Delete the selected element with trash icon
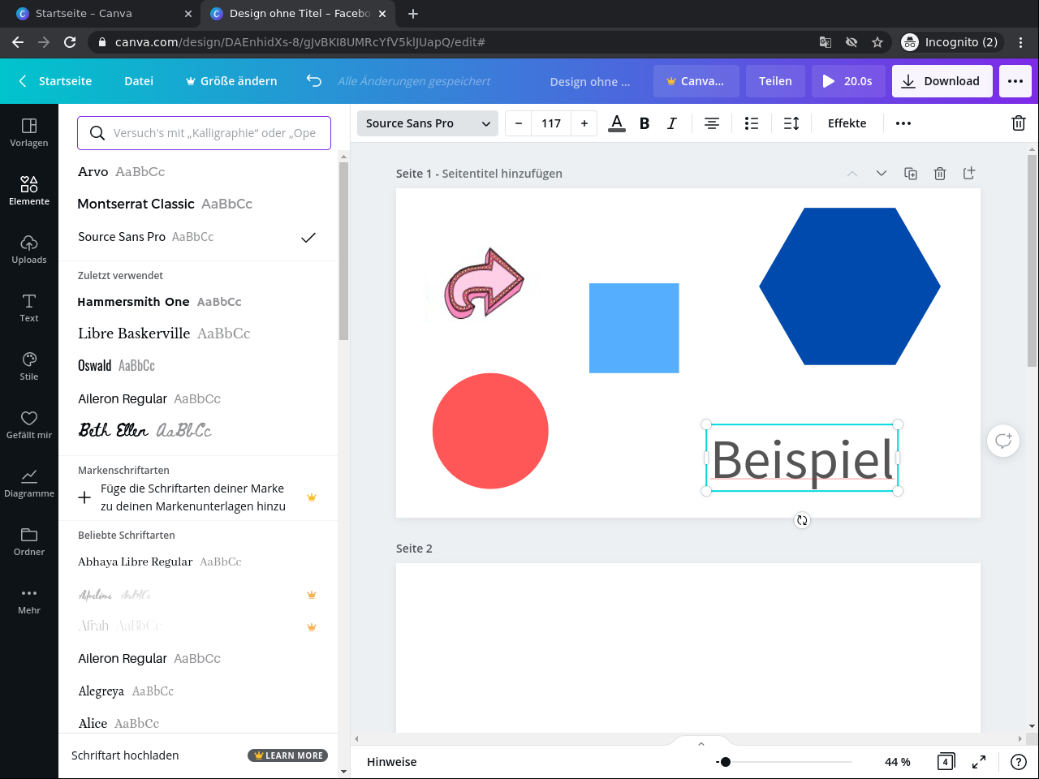The height and width of the screenshot is (779, 1039). click(1019, 123)
